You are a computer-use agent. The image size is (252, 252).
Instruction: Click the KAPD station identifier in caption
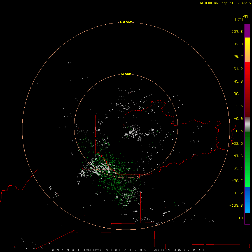click(159, 250)
